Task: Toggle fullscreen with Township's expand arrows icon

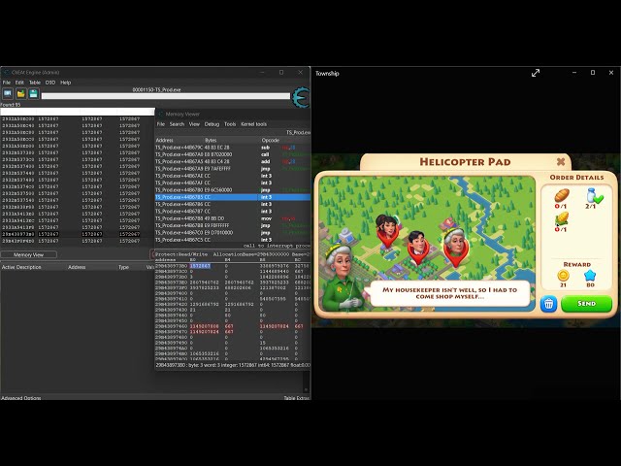Action: (x=536, y=73)
